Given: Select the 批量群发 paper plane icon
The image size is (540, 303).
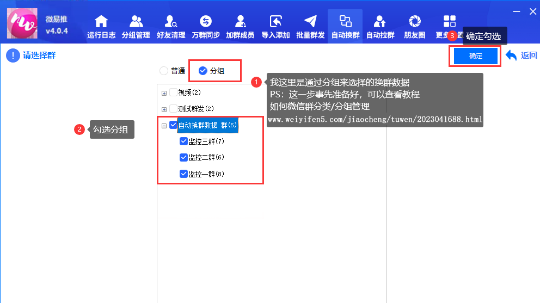Looking at the screenshot, I should tap(310, 22).
